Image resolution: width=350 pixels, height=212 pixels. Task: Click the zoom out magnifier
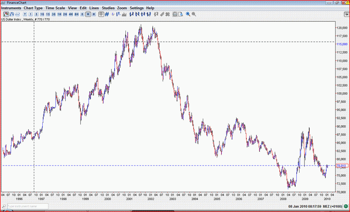pos(194,14)
